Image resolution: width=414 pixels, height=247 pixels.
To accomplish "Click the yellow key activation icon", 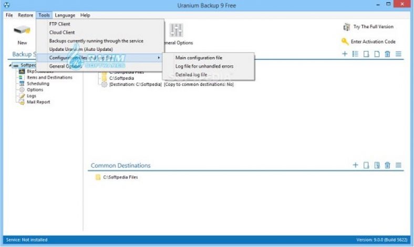I will 345,41.
